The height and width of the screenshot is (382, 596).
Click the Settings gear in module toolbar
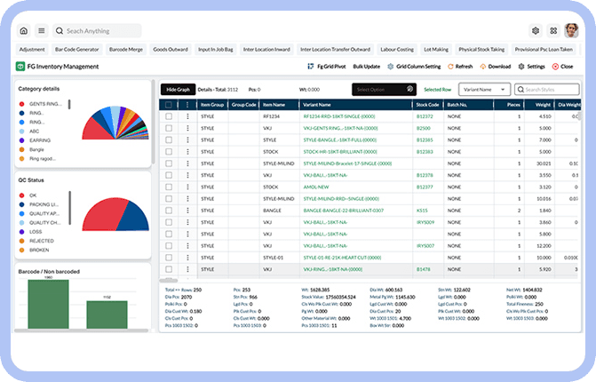tap(521, 66)
